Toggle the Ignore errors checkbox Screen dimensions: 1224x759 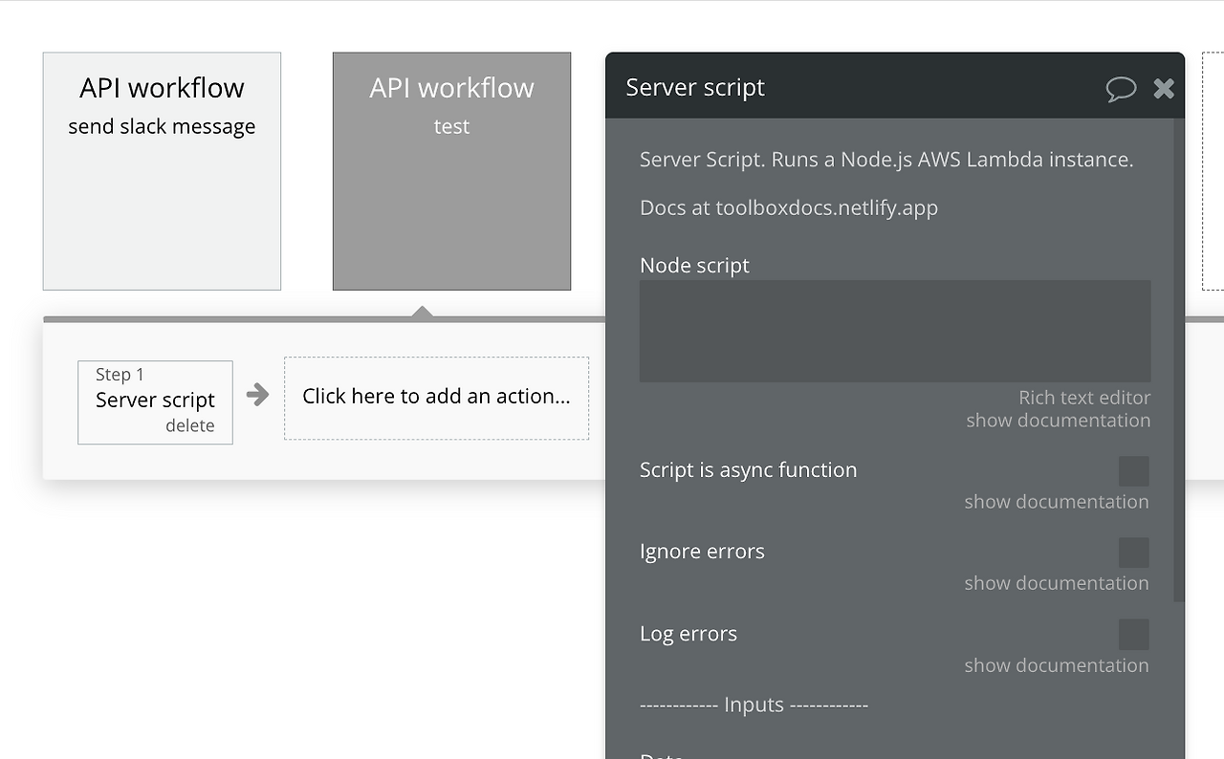pos(1133,553)
